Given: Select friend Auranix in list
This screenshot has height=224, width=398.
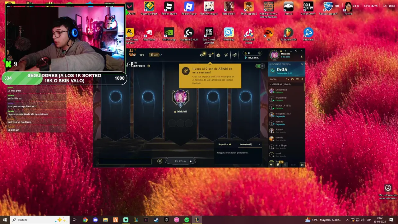Looking at the screenshot, I should pos(286,131).
